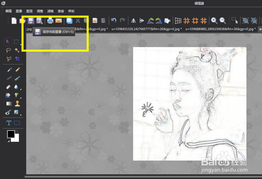
Task: Switch to tab u=3396880881,1856150638 jpg
Action: pyautogui.click(x=221, y=29)
